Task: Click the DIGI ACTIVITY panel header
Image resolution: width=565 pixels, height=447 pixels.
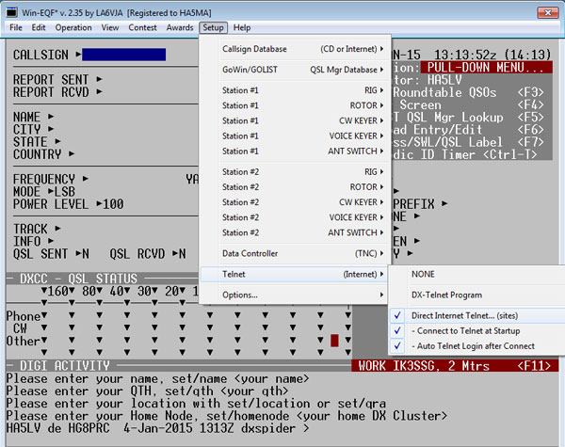Action: coord(64,366)
